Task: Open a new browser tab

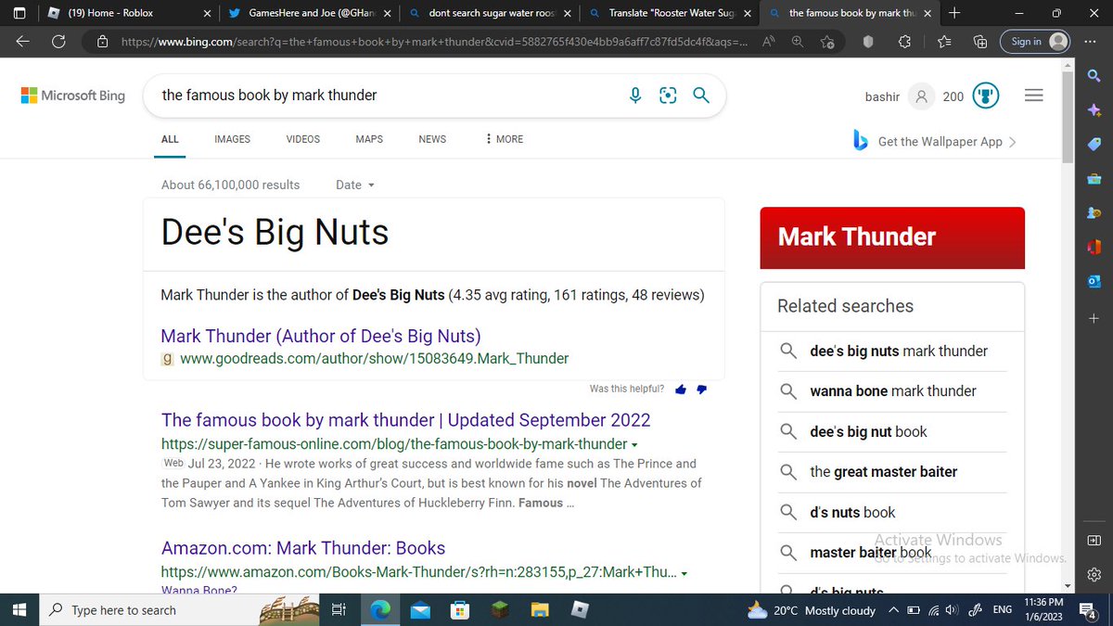Action: [x=954, y=13]
